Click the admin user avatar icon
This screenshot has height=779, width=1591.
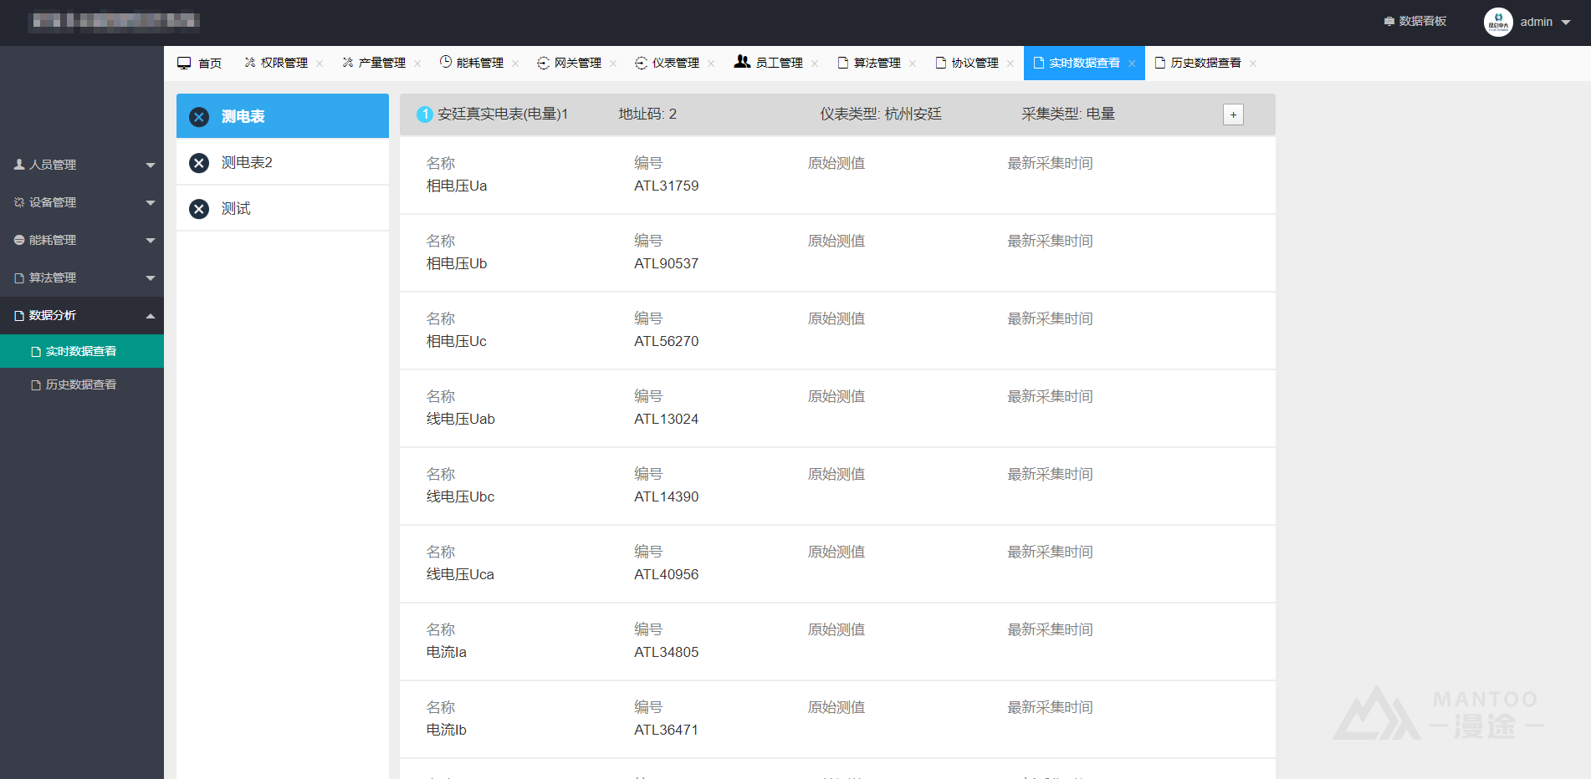click(x=1497, y=22)
